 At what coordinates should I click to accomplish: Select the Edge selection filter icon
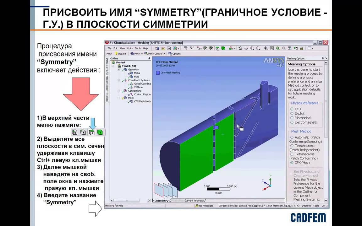(x=211, y=48)
